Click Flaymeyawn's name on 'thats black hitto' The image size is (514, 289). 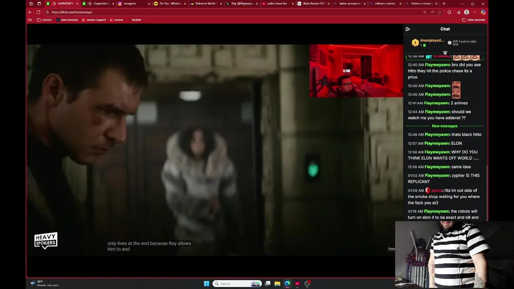(x=437, y=134)
